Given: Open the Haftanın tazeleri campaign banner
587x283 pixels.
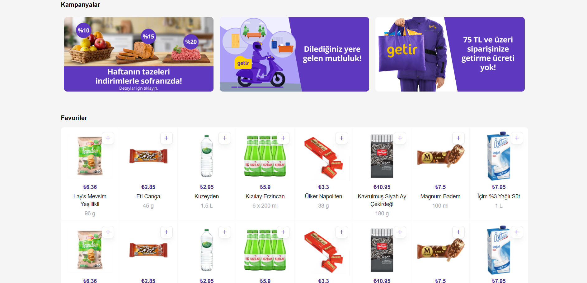Looking at the screenshot, I should point(139,54).
